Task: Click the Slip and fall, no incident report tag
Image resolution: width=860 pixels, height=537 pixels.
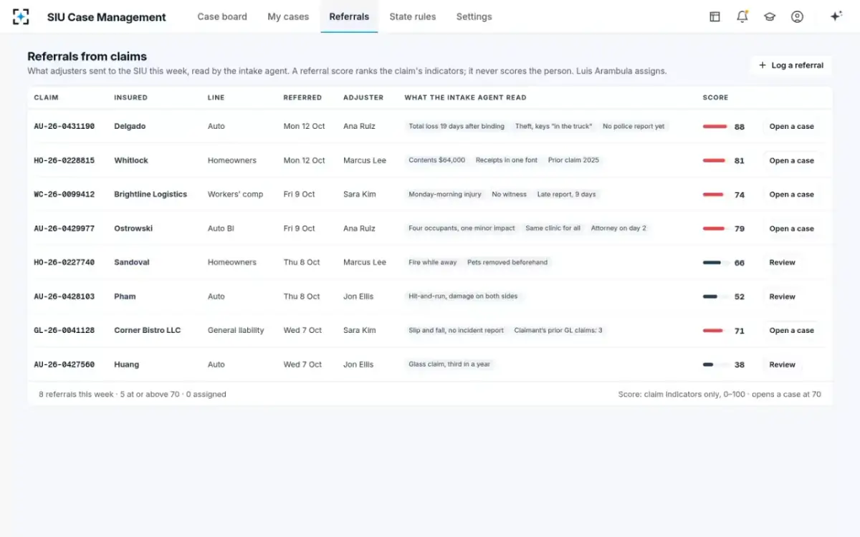Action: click(x=456, y=331)
